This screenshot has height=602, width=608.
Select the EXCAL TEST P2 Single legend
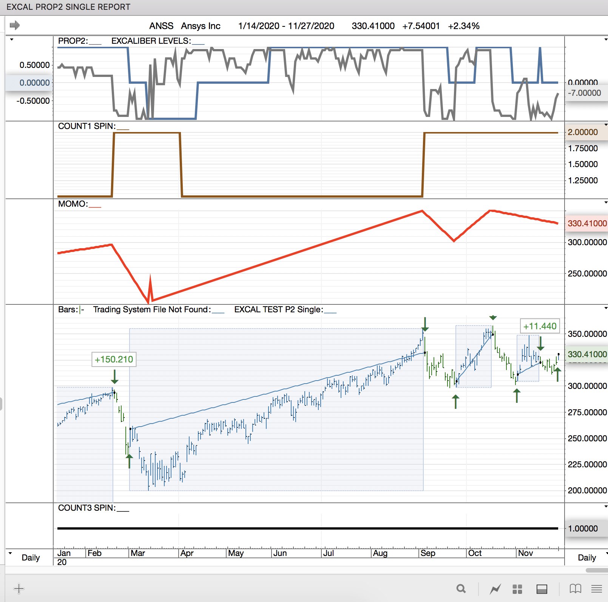(x=278, y=310)
